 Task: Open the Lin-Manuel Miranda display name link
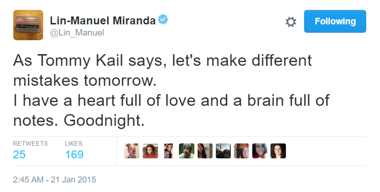coord(103,20)
